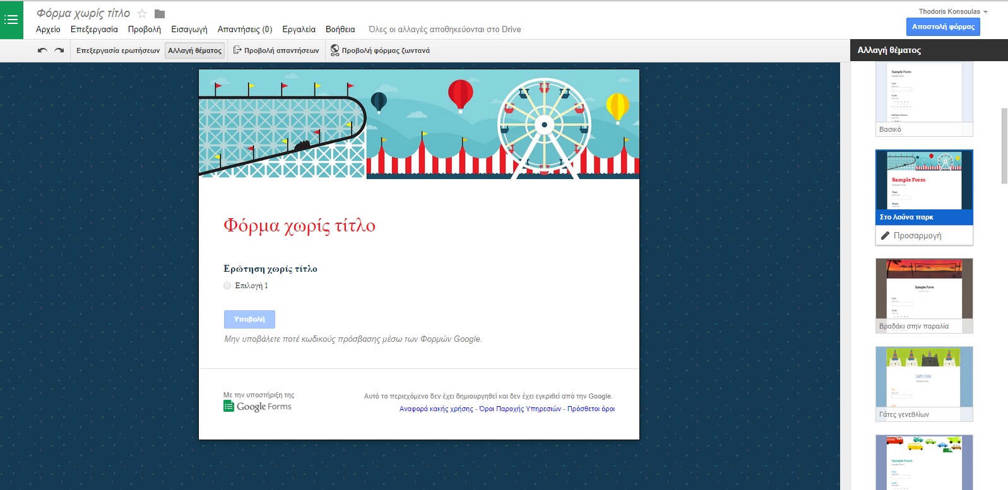
Task: Click the blue 'Αποστολή φόρμας' button
Action: click(x=943, y=26)
